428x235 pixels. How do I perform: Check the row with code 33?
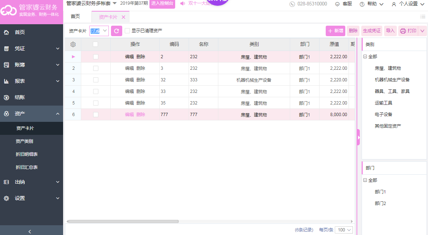click(x=95, y=91)
